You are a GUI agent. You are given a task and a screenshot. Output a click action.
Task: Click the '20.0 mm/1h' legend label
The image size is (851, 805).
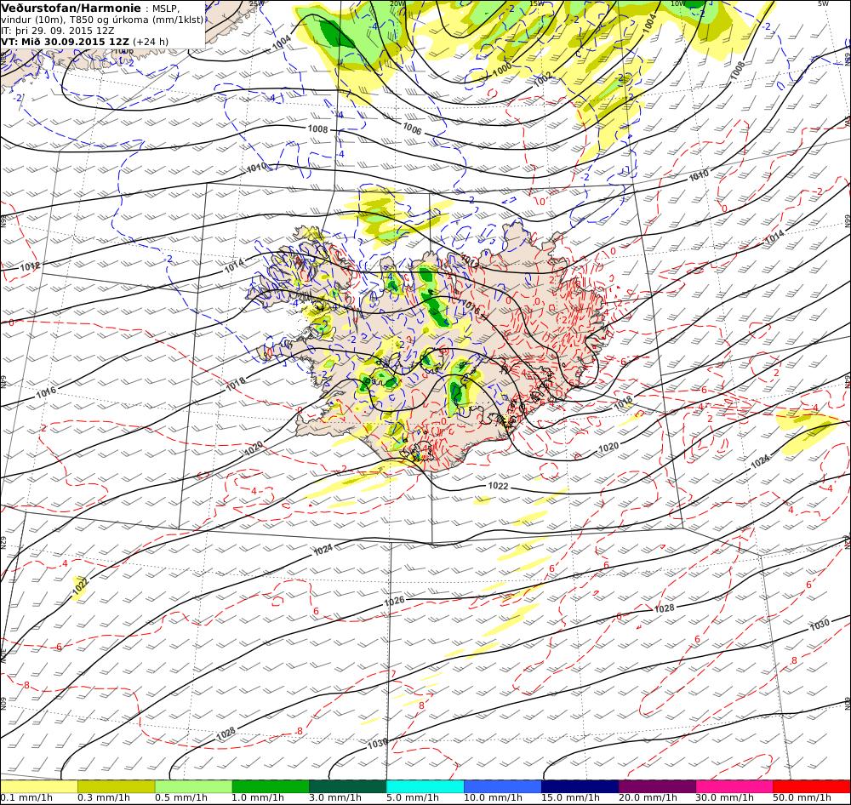(x=648, y=798)
